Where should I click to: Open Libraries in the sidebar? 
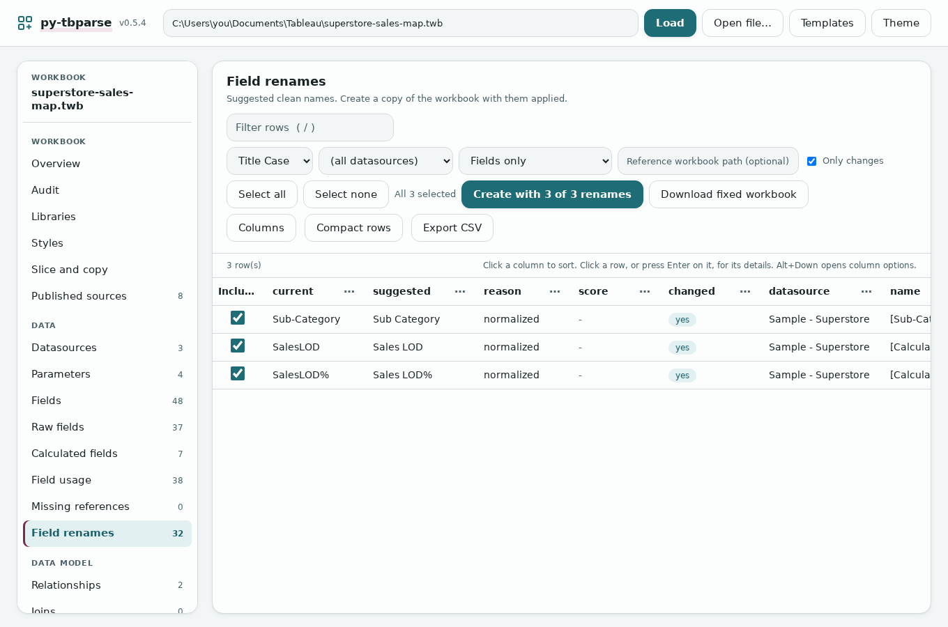tap(107, 217)
